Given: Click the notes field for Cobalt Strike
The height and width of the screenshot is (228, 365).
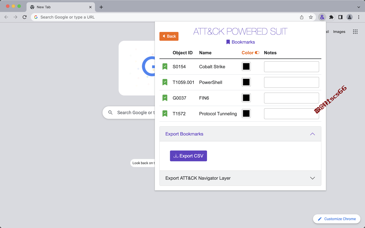Looking at the screenshot, I should pos(291,67).
